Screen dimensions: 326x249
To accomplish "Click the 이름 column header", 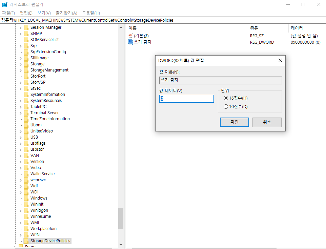I will [187, 28].
